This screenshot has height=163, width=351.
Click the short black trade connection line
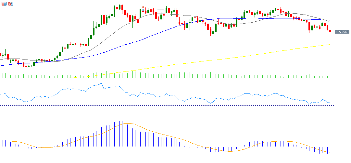[157, 9]
